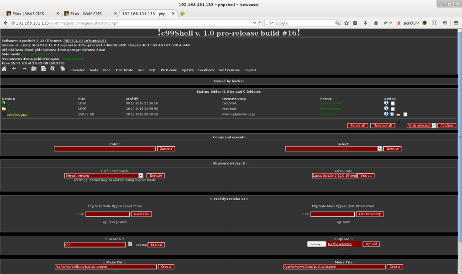Click the green globe add-on icon
The width and height of the screenshot is (462, 274).
(x=425, y=23)
